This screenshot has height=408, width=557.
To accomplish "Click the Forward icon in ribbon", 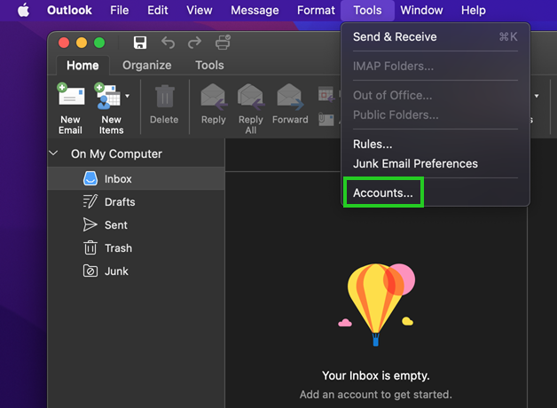I will click(290, 98).
